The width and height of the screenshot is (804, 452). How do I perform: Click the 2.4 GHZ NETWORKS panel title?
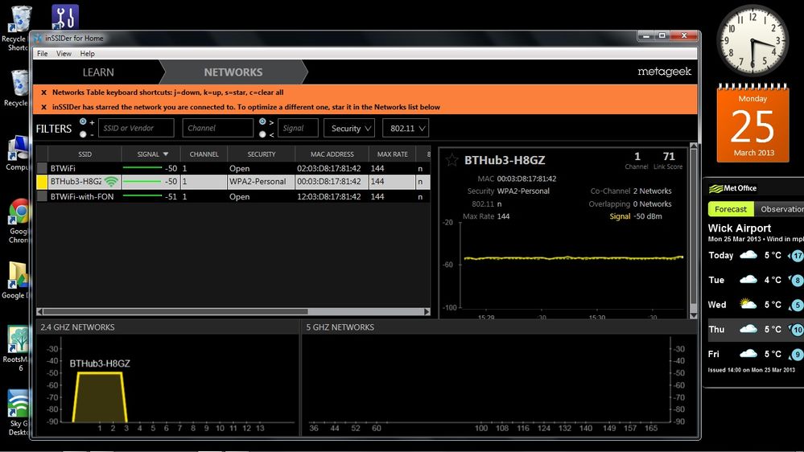[77, 327]
